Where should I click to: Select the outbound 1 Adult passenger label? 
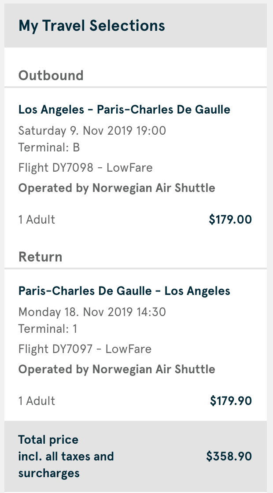(x=37, y=219)
